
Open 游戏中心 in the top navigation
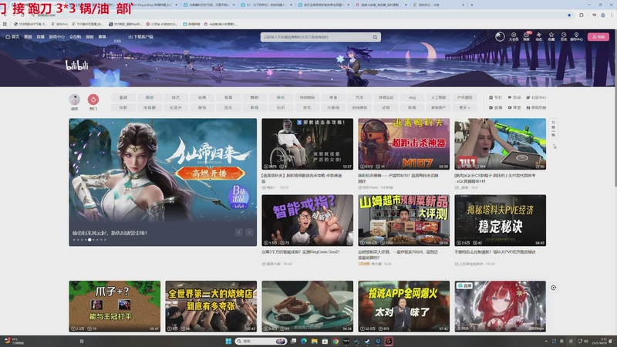(56, 36)
